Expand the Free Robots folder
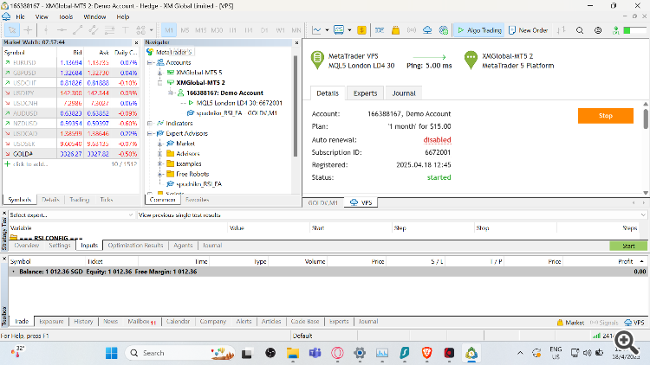Viewport: 650px width, 365px height. 160,174
